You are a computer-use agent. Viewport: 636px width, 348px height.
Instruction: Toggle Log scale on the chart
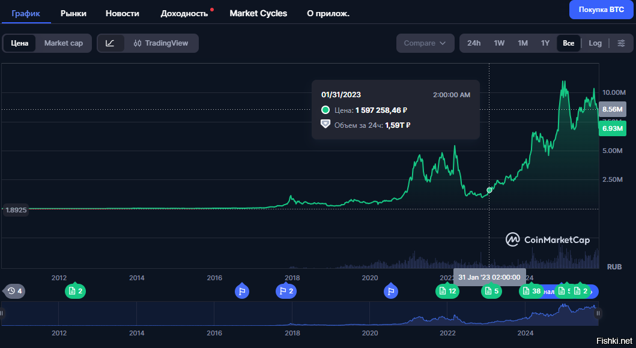pos(595,43)
